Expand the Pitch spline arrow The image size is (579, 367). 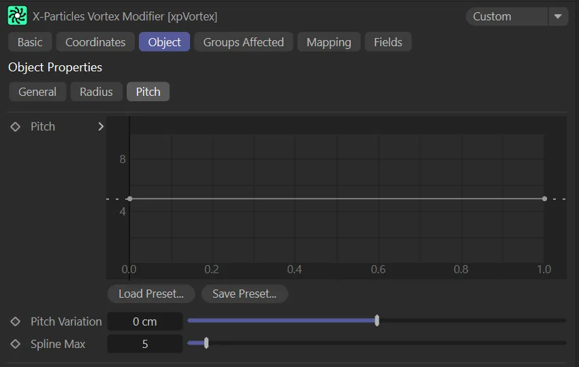(101, 126)
